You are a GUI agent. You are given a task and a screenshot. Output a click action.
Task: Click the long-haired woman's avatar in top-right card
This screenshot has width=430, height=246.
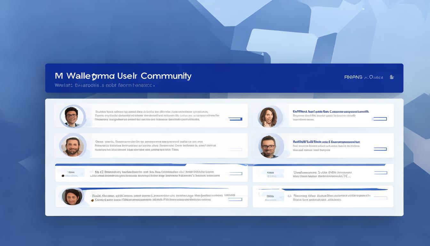[x=268, y=117]
